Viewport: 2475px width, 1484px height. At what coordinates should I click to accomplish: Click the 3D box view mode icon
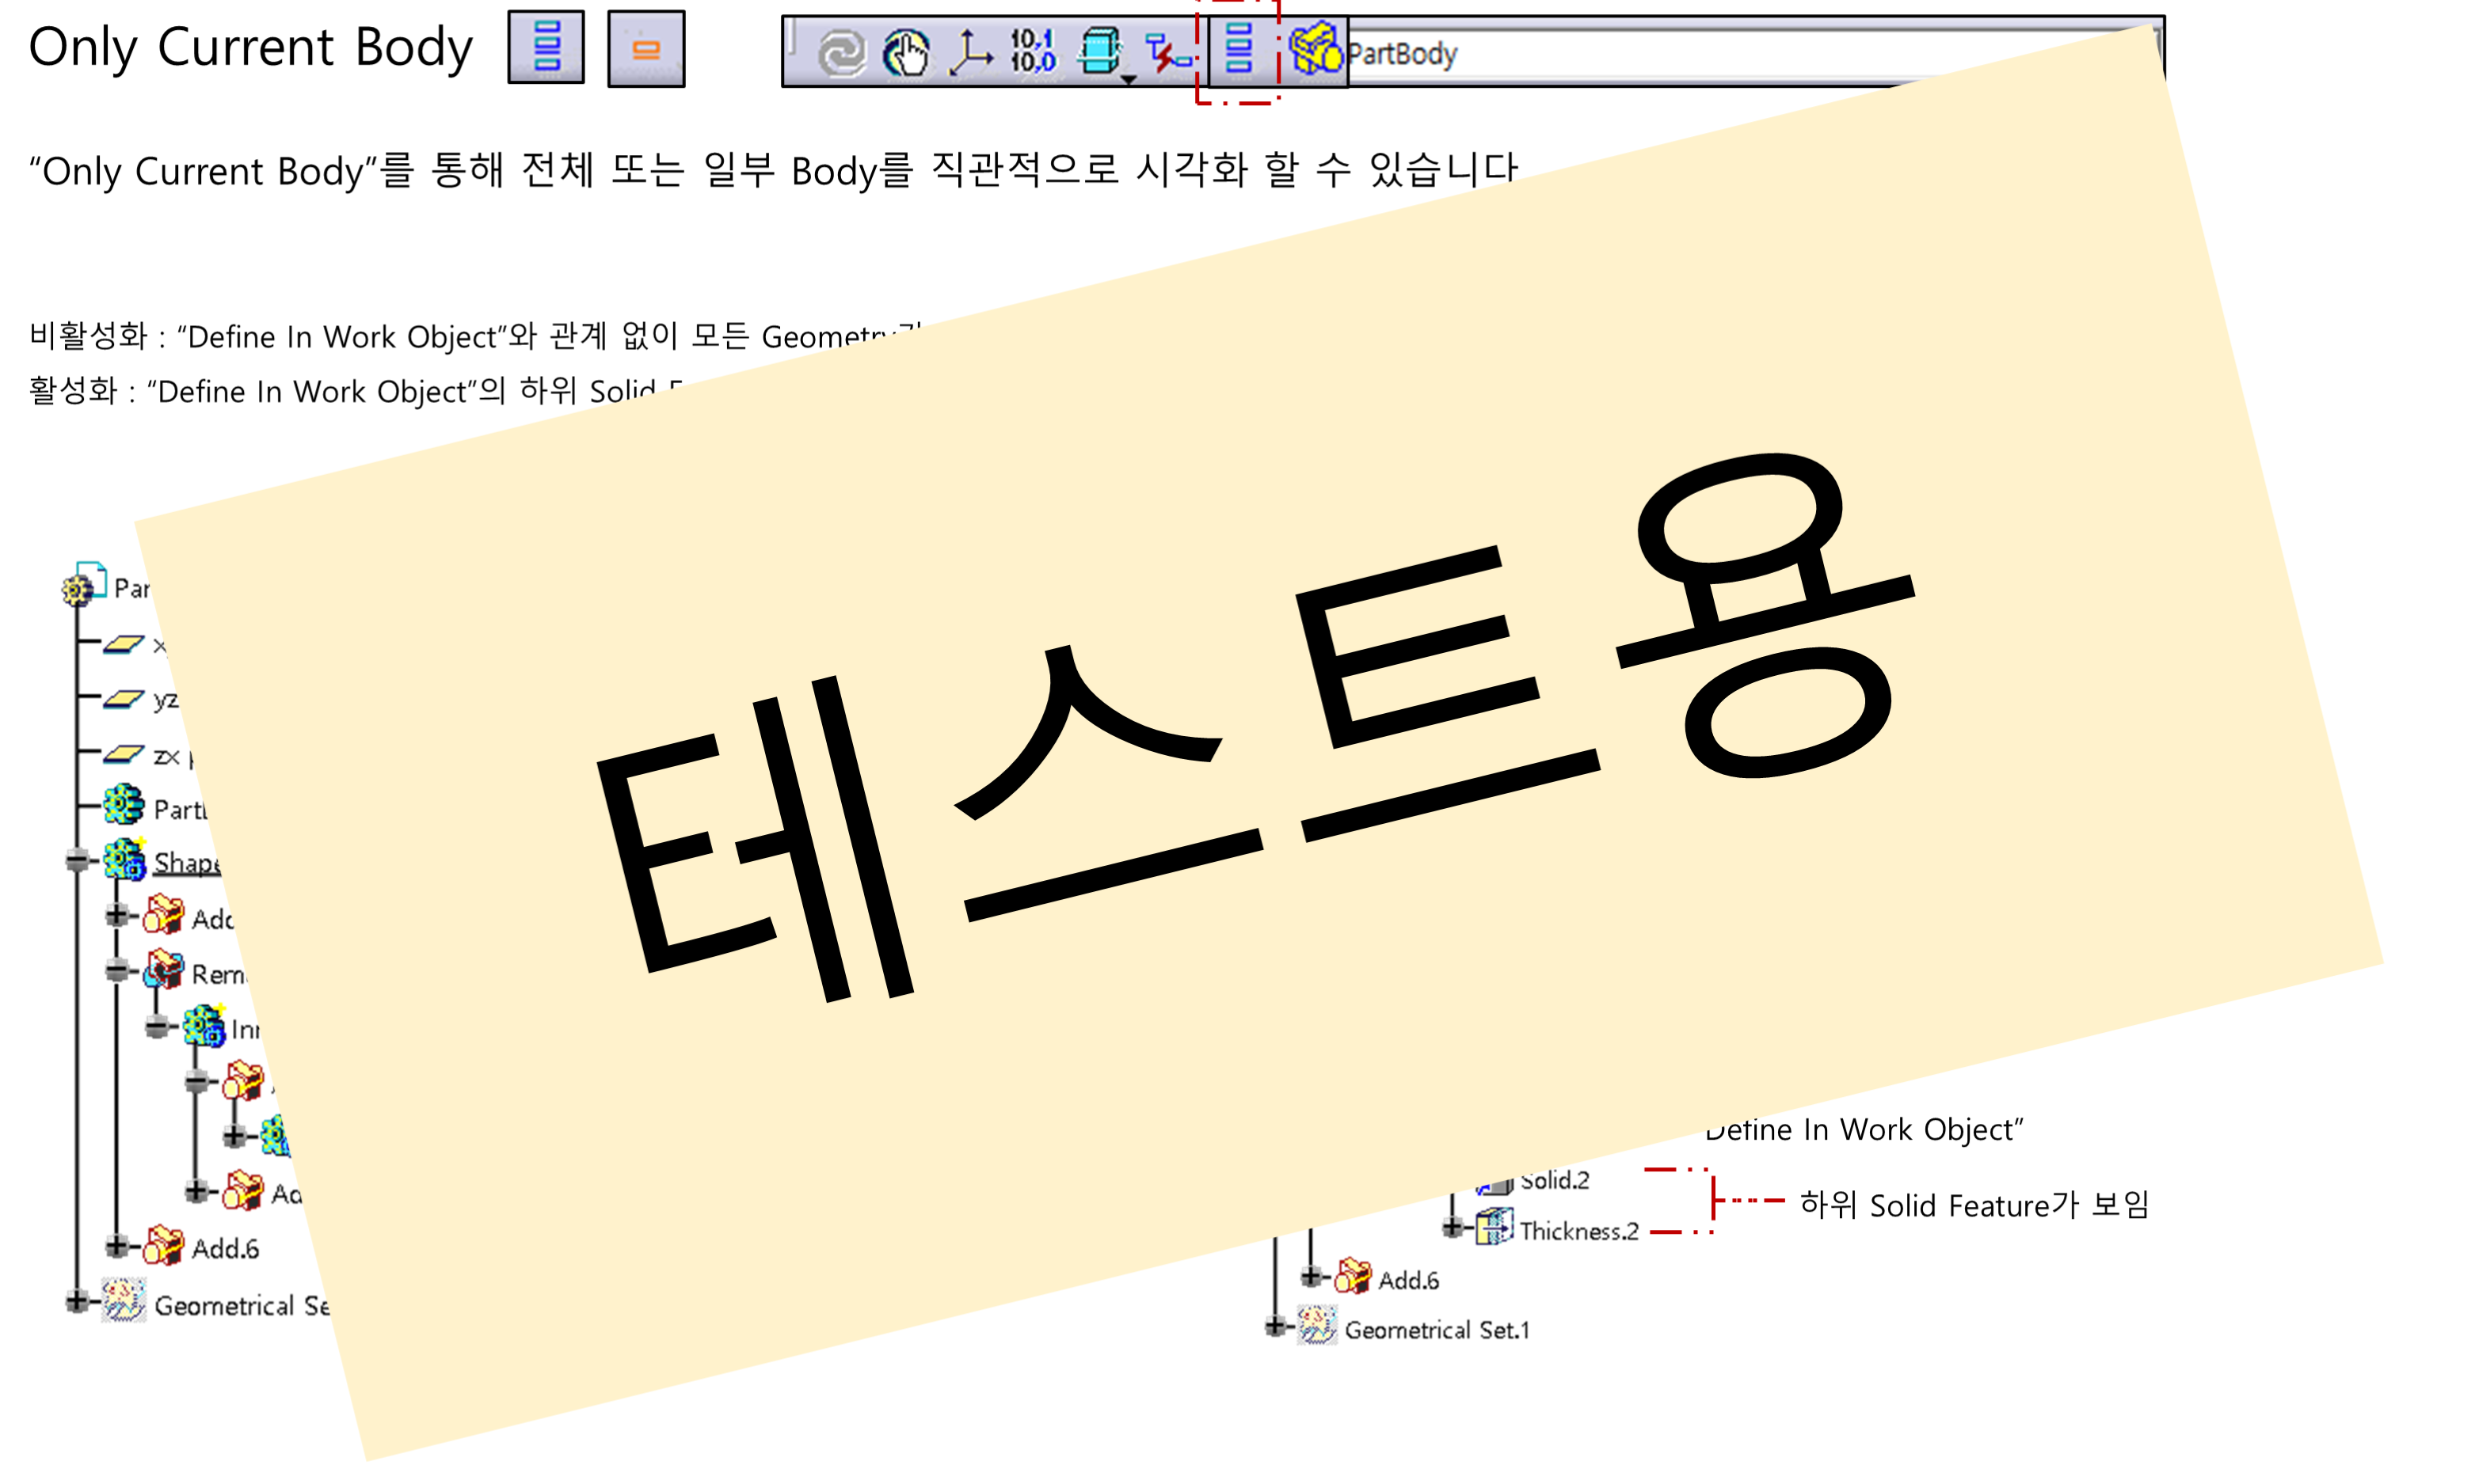(x=1099, y=50)
